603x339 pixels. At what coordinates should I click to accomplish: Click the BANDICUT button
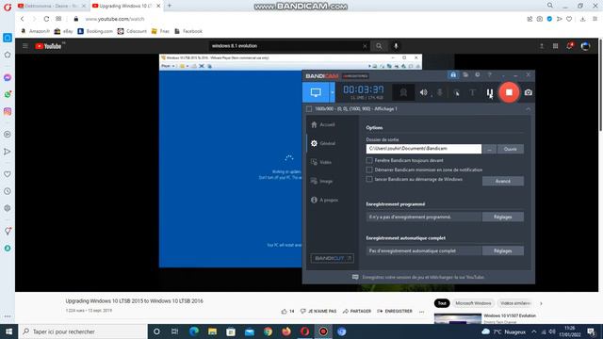333,258
